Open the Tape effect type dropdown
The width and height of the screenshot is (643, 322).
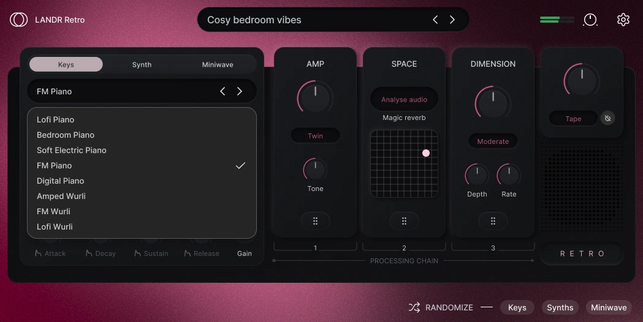point(573,118)
